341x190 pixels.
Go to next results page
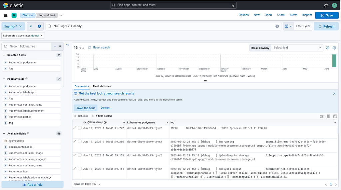(336, 184)
